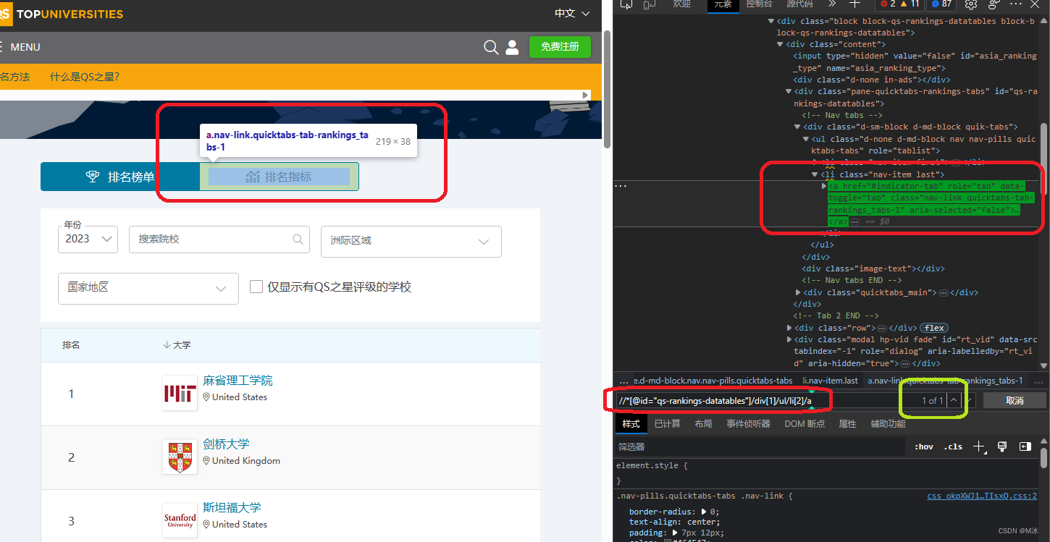Click the paintbrush icon in the styles toolbar
Screen dimensions: 1050x542
pos(1002,446)
